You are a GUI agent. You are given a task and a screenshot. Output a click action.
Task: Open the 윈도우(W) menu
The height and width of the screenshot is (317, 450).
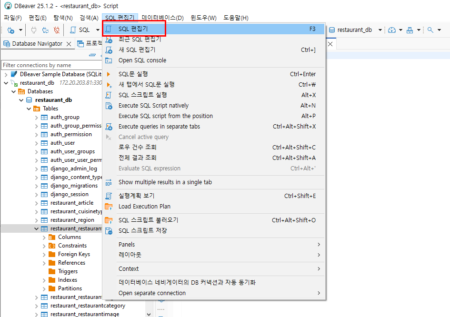pos(203,18)
